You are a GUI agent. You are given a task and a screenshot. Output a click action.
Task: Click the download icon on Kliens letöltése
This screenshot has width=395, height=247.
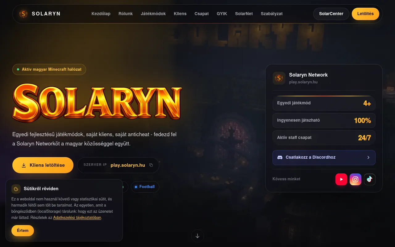tap(24, 165)
